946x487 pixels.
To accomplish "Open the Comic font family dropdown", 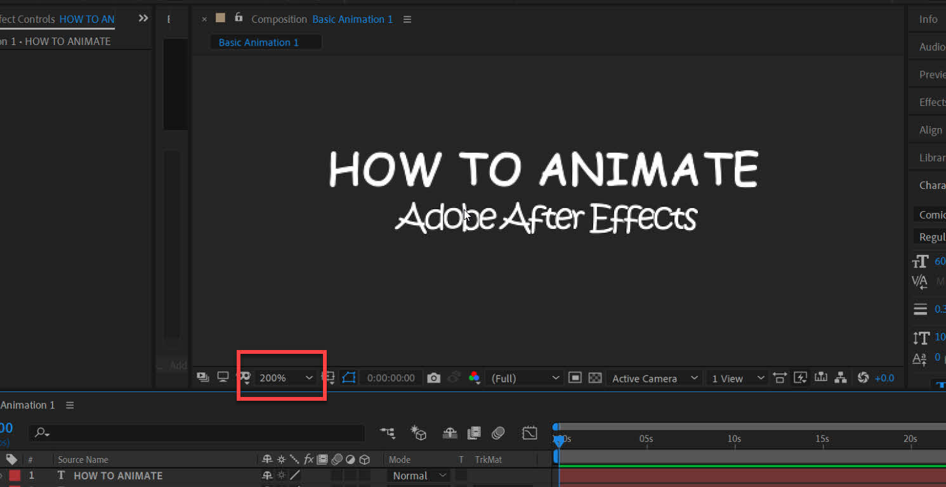I will tap(930, 214).
